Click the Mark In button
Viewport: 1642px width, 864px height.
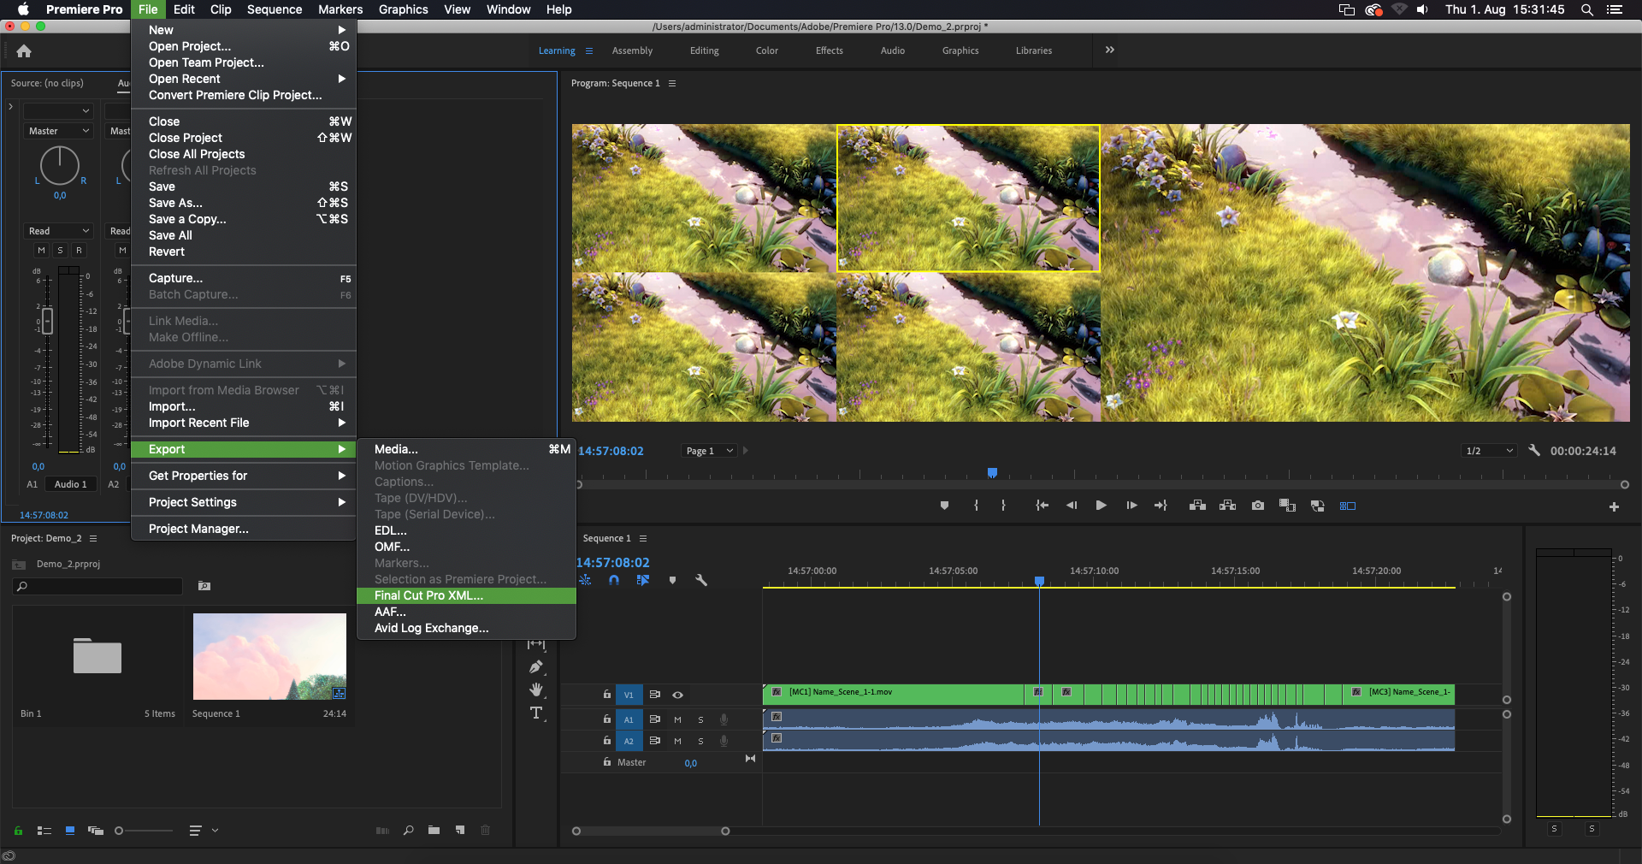(x=976, y=506)
